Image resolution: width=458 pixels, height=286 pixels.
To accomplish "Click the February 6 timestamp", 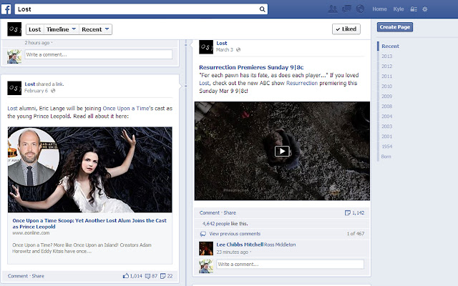I will click(36, 91).
